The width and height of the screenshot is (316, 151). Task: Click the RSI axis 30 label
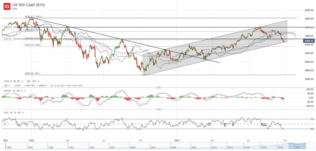tap(311, 129)
